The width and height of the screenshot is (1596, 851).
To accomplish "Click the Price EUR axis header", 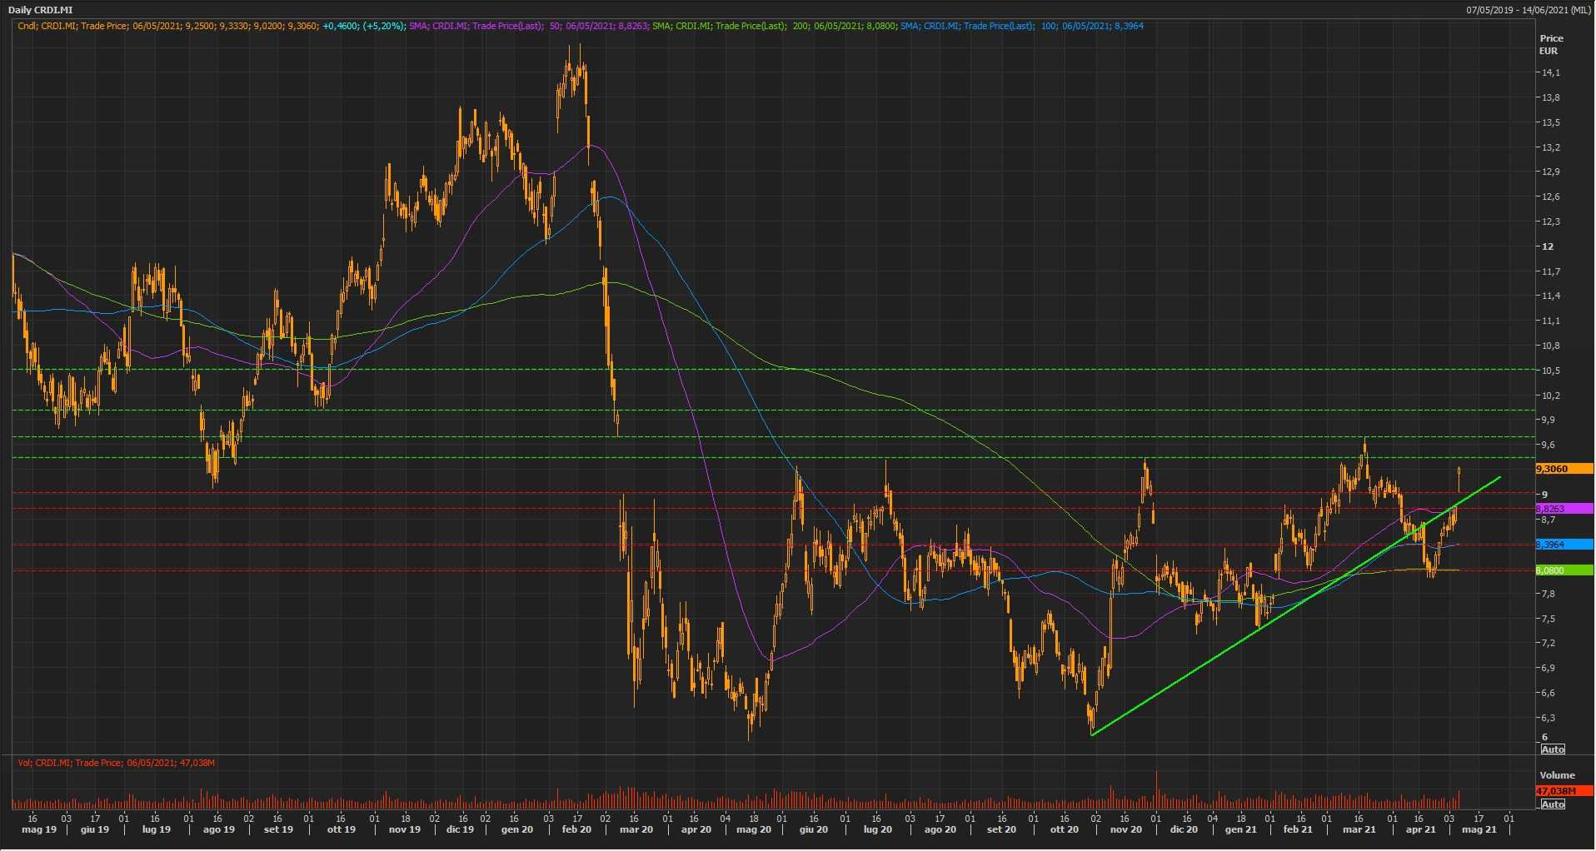I will point(1551,44).
